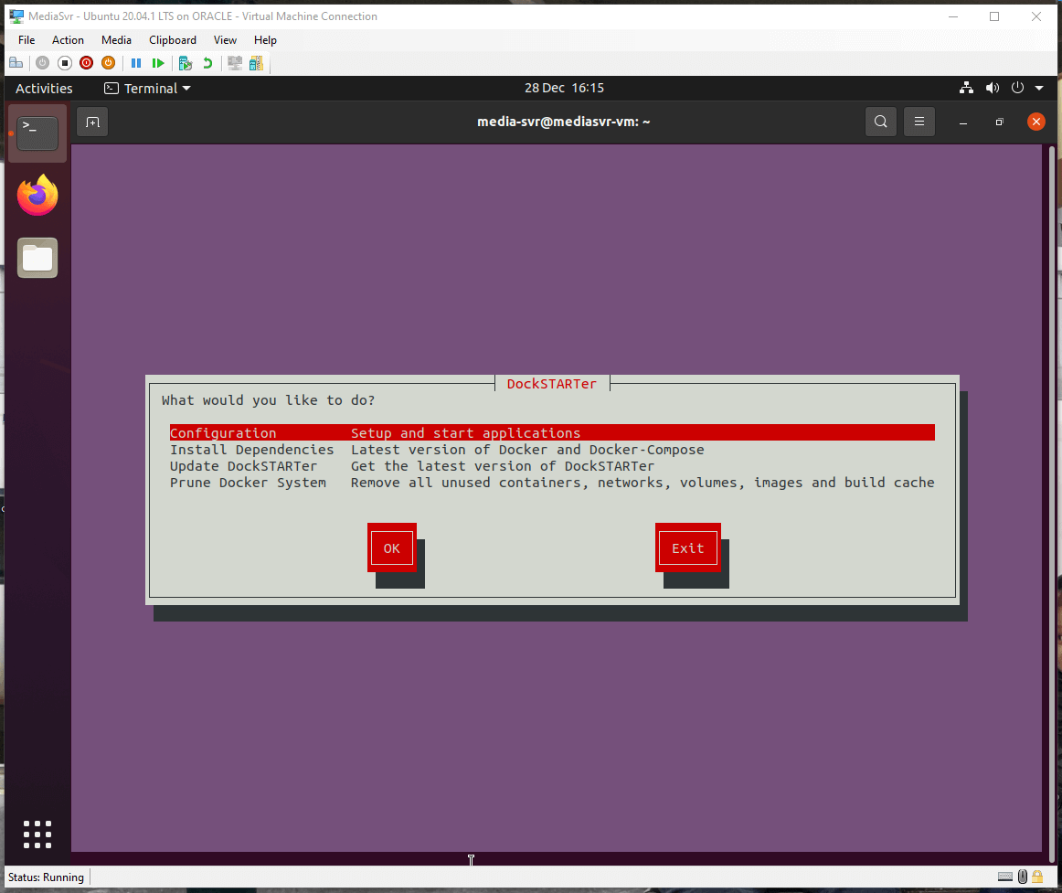This screenshot has height=893, width=1062.
Task: Save VM state with the orange power icon
Action: click(108, 63)
